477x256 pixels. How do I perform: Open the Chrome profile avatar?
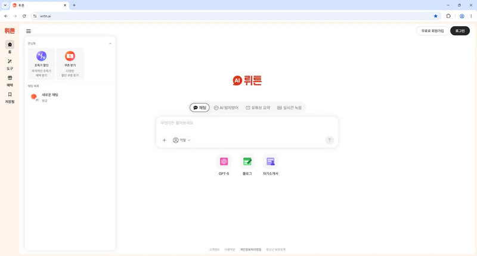(x=461, y=16)
